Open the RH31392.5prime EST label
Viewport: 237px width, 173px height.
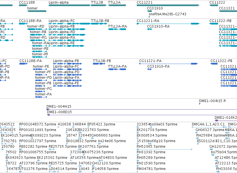click(151, 152)
